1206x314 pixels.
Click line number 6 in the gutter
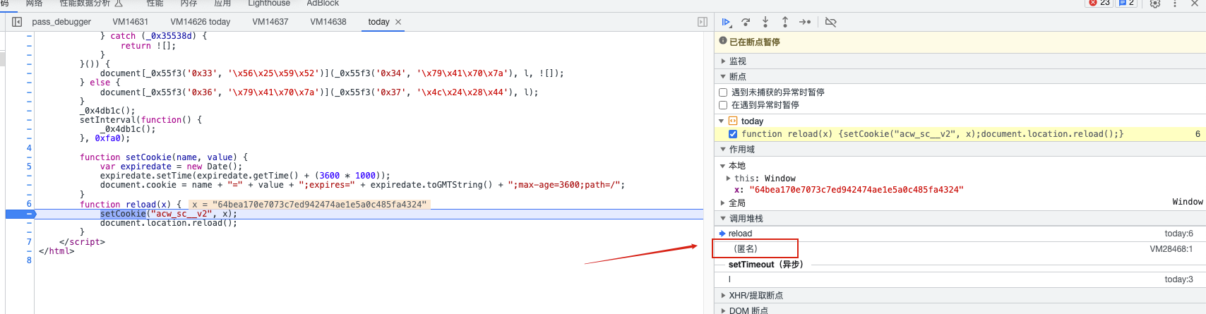click(29, 204)
